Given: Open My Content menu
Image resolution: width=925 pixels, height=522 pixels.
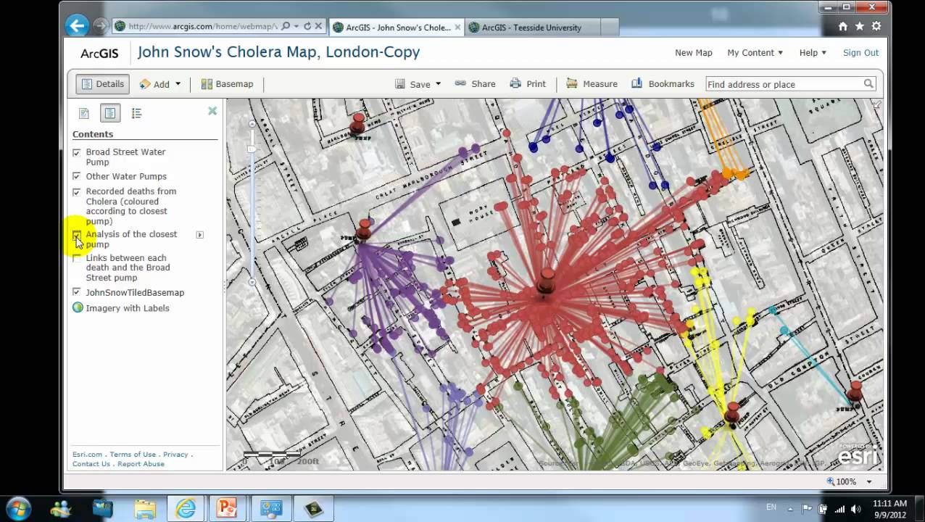Looking at the screenshot, I should 755,53.
